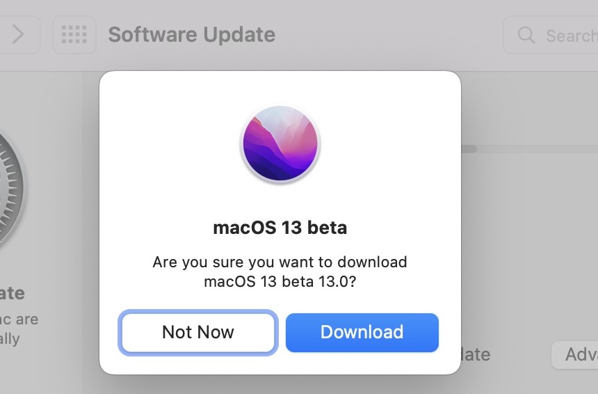Focus the Search input field
598x394 pixels.
(x=570, y=35)
